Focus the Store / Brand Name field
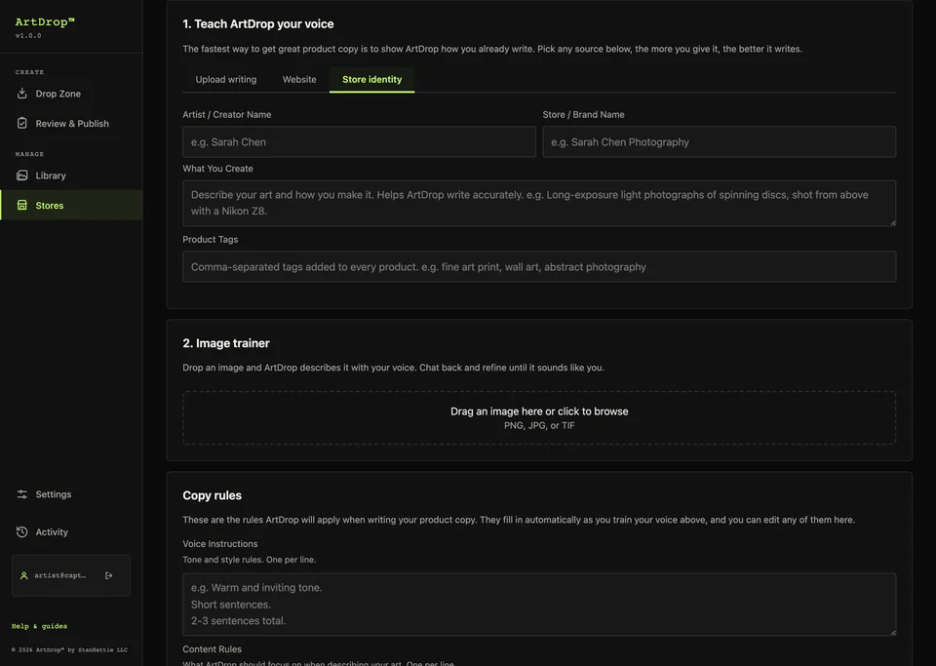 coord(719,141)
